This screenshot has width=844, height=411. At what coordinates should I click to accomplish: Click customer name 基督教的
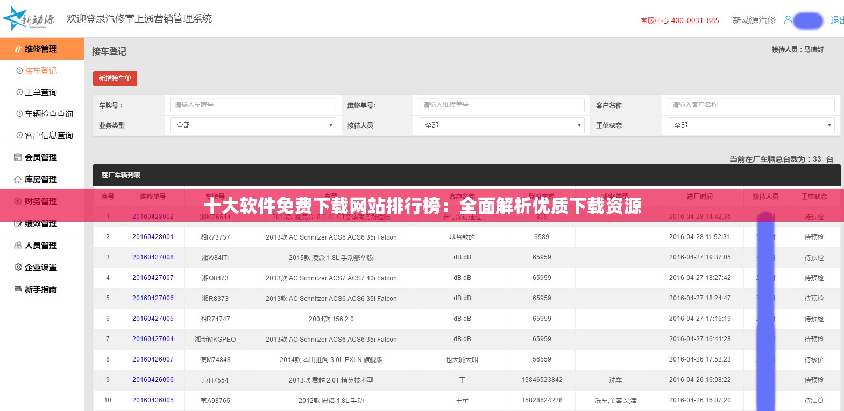[x=462, y=237]
